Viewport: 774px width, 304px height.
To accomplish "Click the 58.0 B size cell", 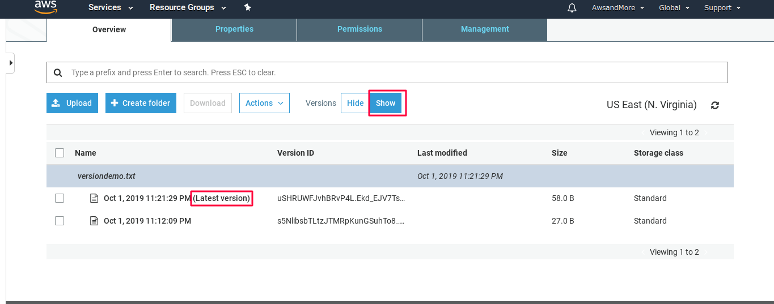I will tap(563, 198).
